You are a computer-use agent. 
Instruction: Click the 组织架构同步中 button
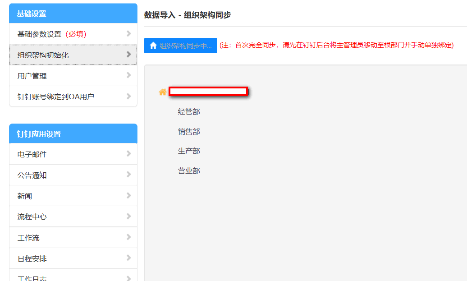[x=181, y=46]
